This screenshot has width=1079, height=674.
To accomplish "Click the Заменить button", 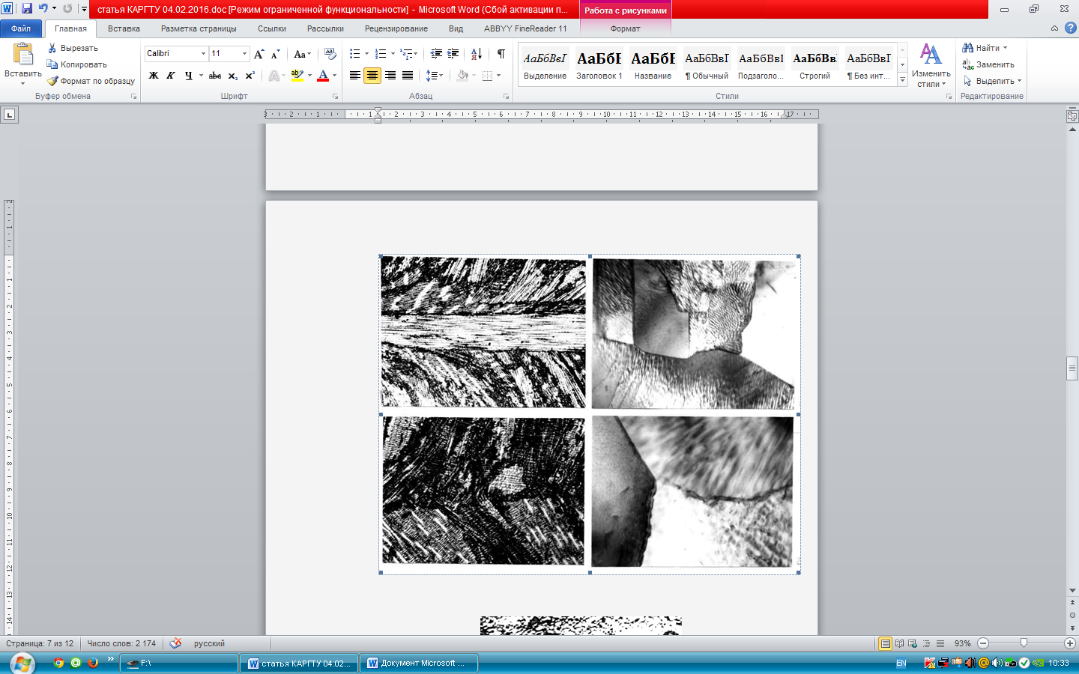I will [988, 64].
